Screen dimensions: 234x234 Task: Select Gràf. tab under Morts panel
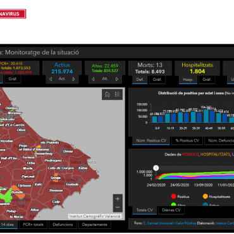tap(157, 80)
